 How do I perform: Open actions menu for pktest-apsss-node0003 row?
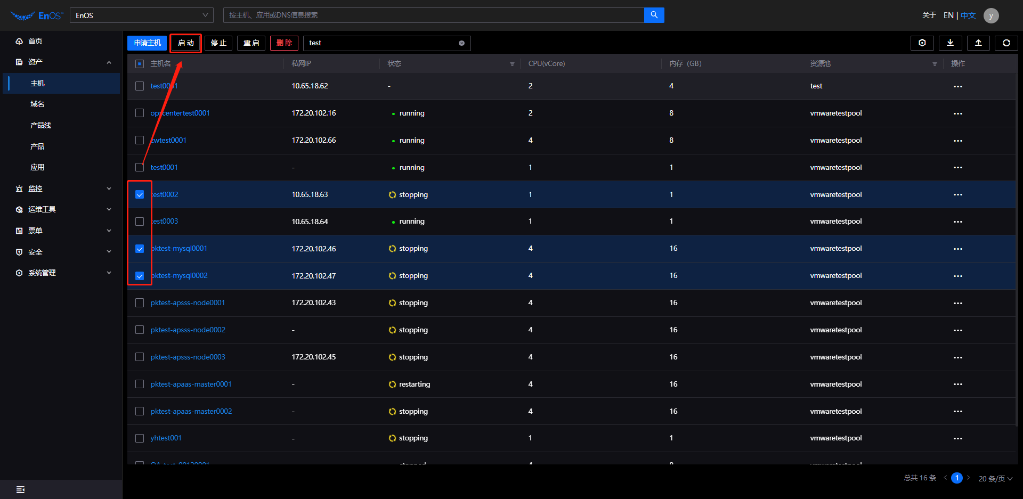[957, 357]
